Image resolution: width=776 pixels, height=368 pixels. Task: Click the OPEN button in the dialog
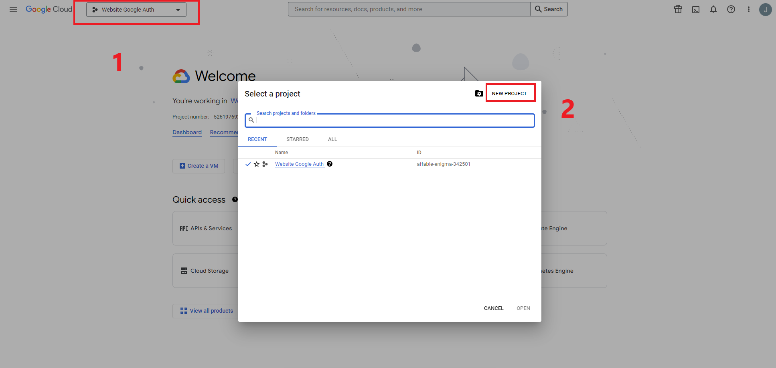point(523,308)
